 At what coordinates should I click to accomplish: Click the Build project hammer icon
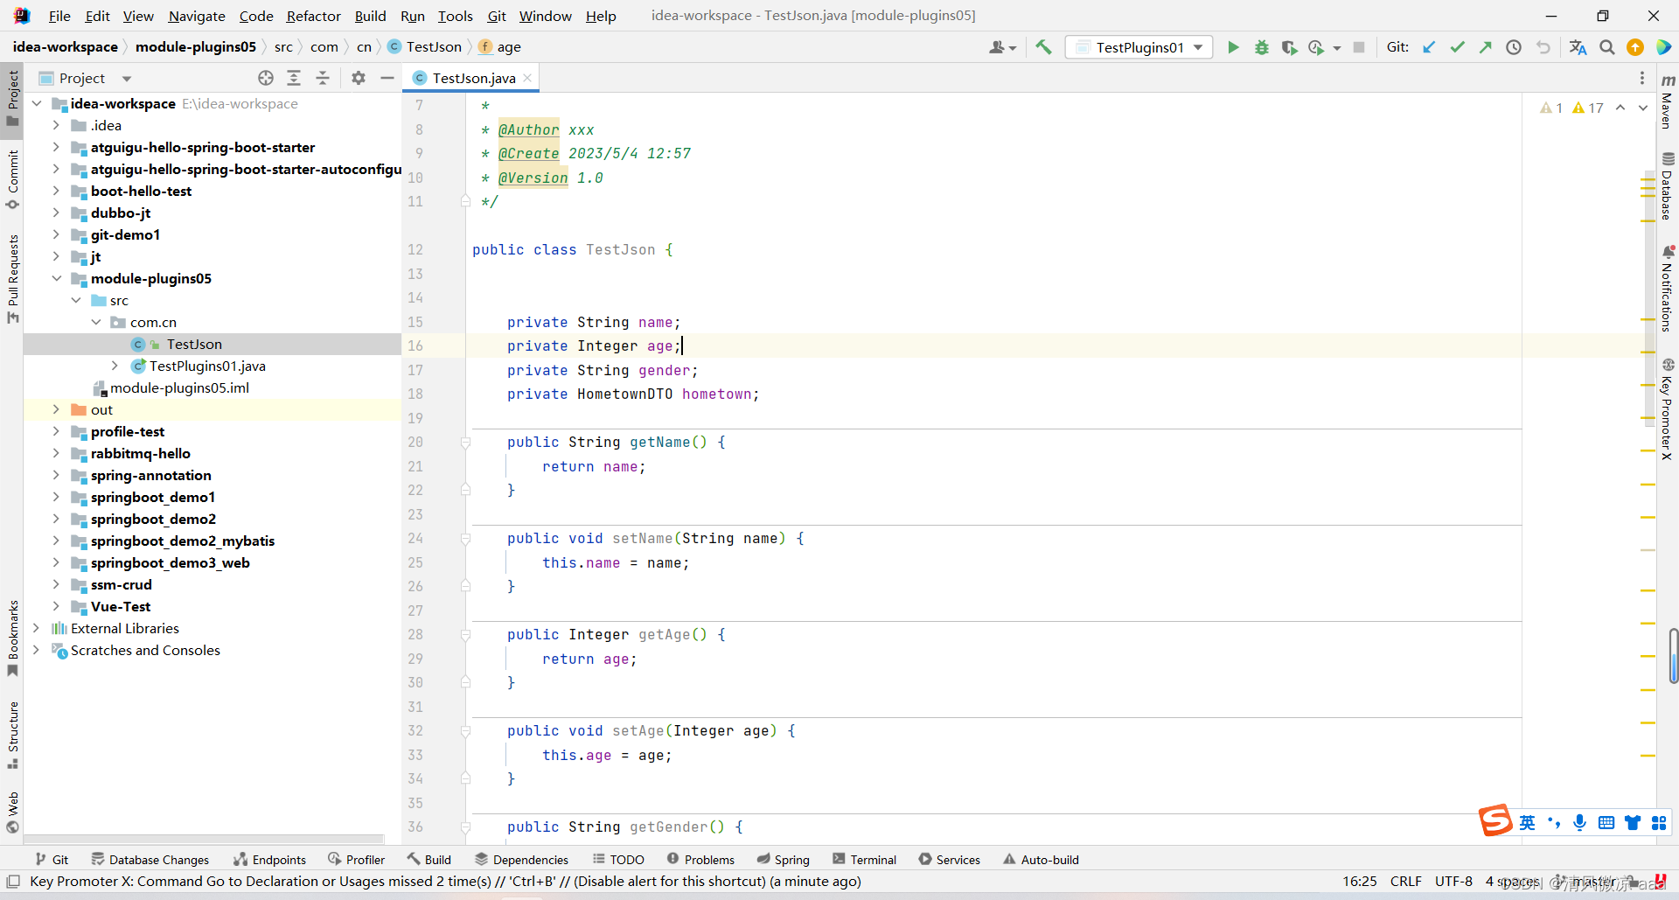coord(1043,47)
